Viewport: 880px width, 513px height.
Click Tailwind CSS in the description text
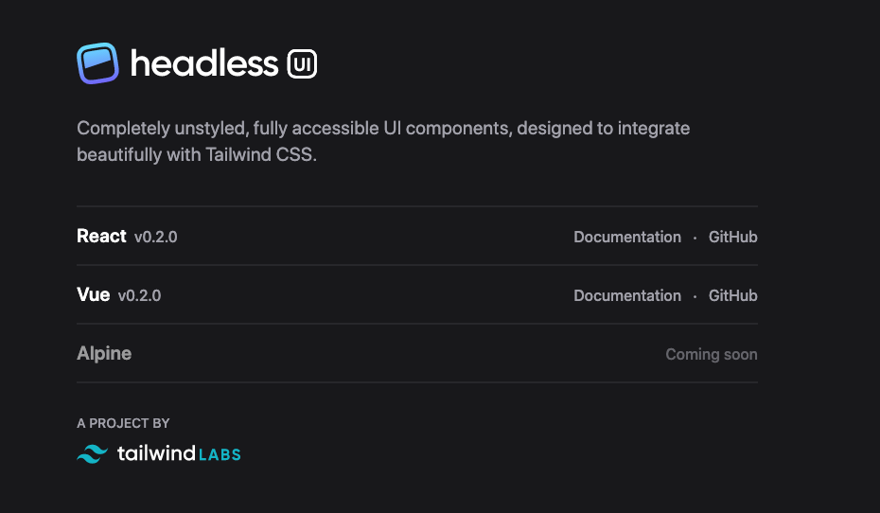258,154
